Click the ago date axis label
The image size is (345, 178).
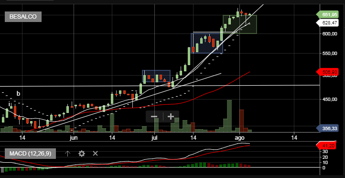(239, 138)
